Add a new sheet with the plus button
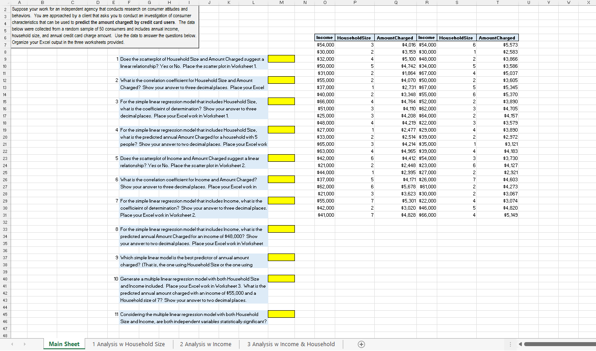Screen dimensions: 596x351 click(x=361, y=344)
